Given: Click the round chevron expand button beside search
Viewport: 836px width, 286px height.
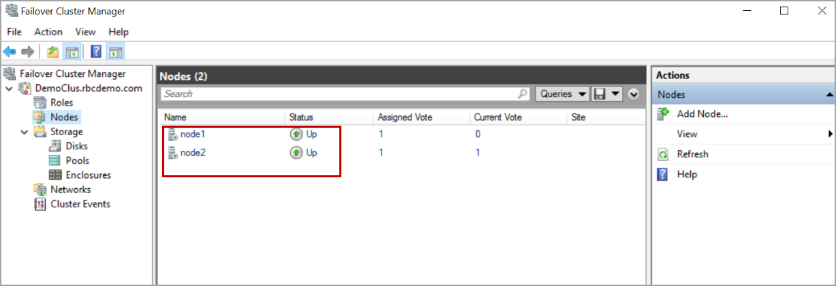Looking at the screenshot, I should point(634,94).
